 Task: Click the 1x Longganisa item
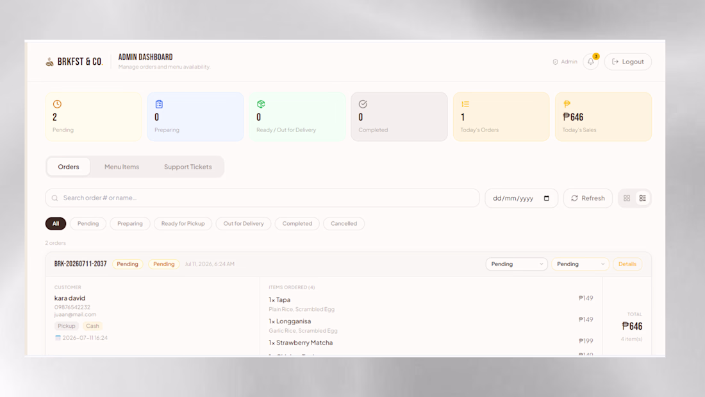coord(290,321)
